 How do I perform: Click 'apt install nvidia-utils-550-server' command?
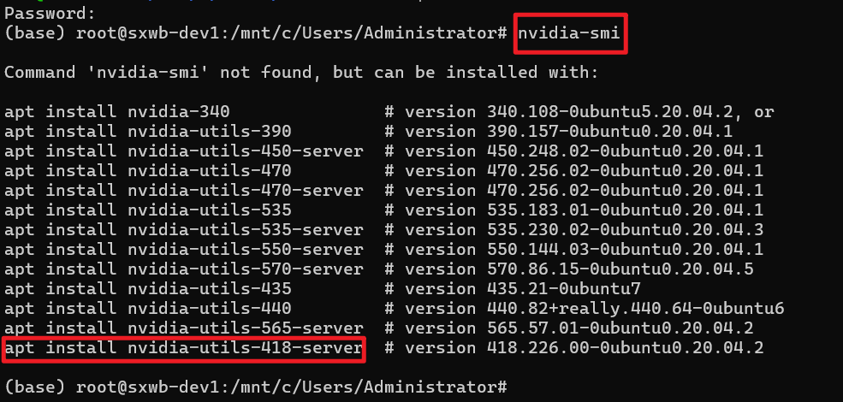click(184, 250)
